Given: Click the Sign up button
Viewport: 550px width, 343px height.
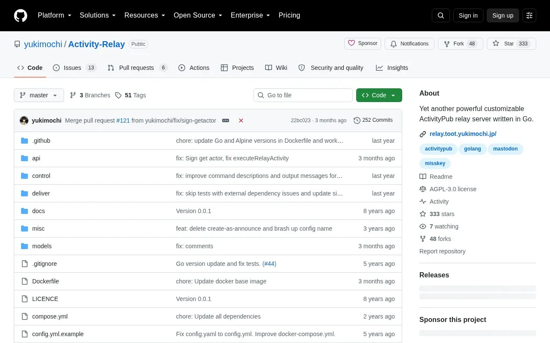Looking at the screenshot, I should (503, 15).
